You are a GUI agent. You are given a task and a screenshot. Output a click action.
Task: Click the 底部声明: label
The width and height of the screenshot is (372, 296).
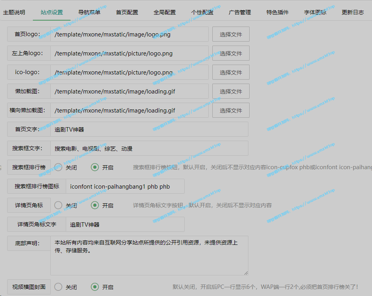29,243
